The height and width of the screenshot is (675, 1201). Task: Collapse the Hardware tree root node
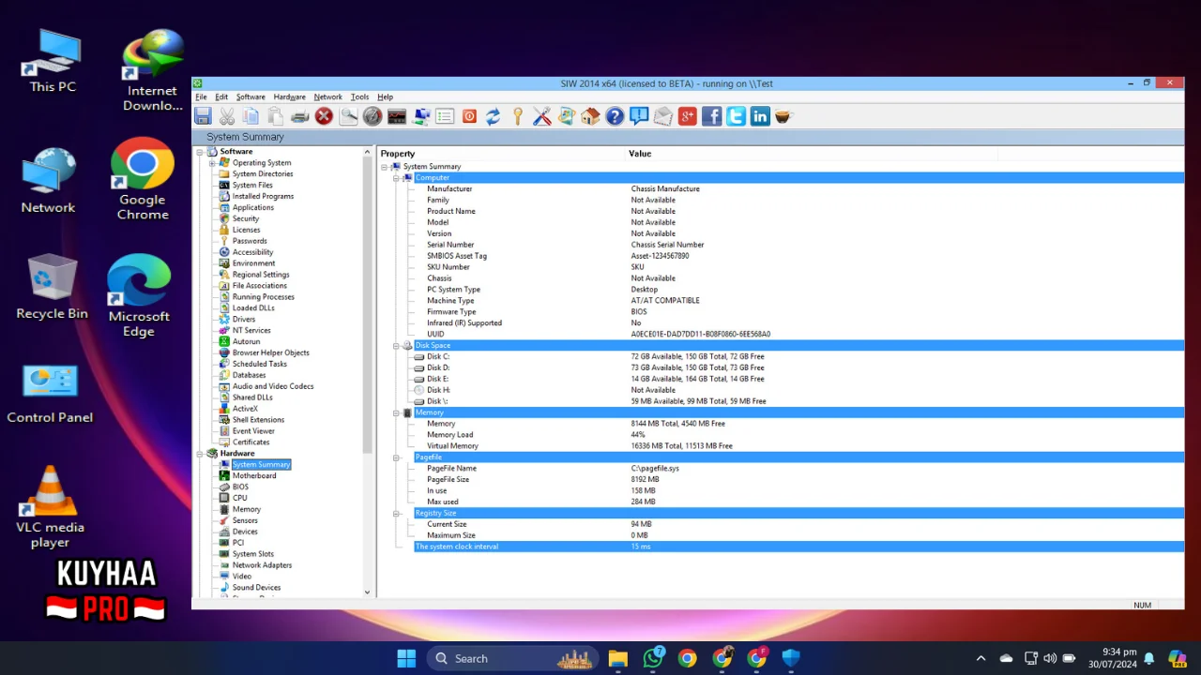pyautogui.click(x=200, y=454)
